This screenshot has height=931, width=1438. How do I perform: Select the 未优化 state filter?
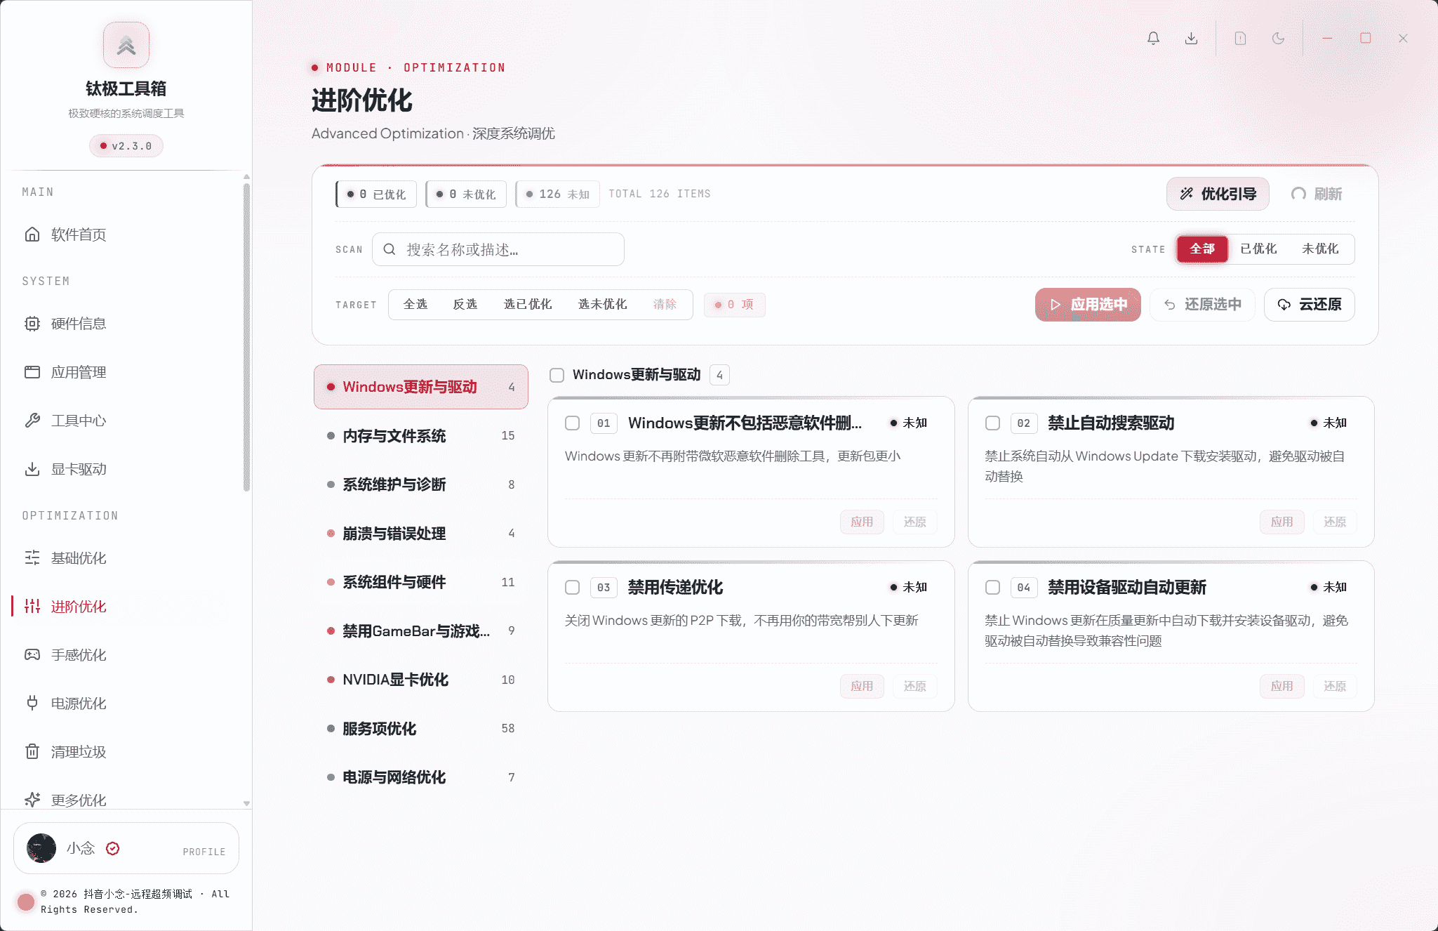pos(1320,249)
